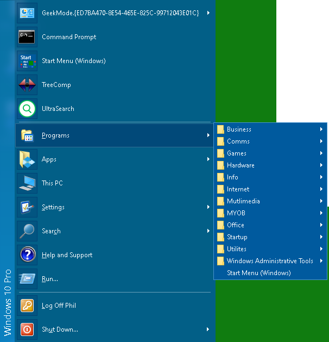
Task: Expand the Apps submenu arrow
Action: click(208, 159)
